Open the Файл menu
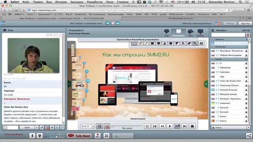Screen dimensions: 253x142 pyautogui.click(x=26, y=2)
